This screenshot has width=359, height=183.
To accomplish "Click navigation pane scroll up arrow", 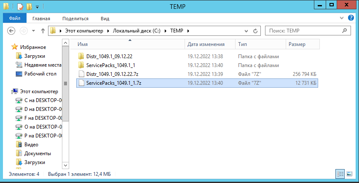I will 65,43.
